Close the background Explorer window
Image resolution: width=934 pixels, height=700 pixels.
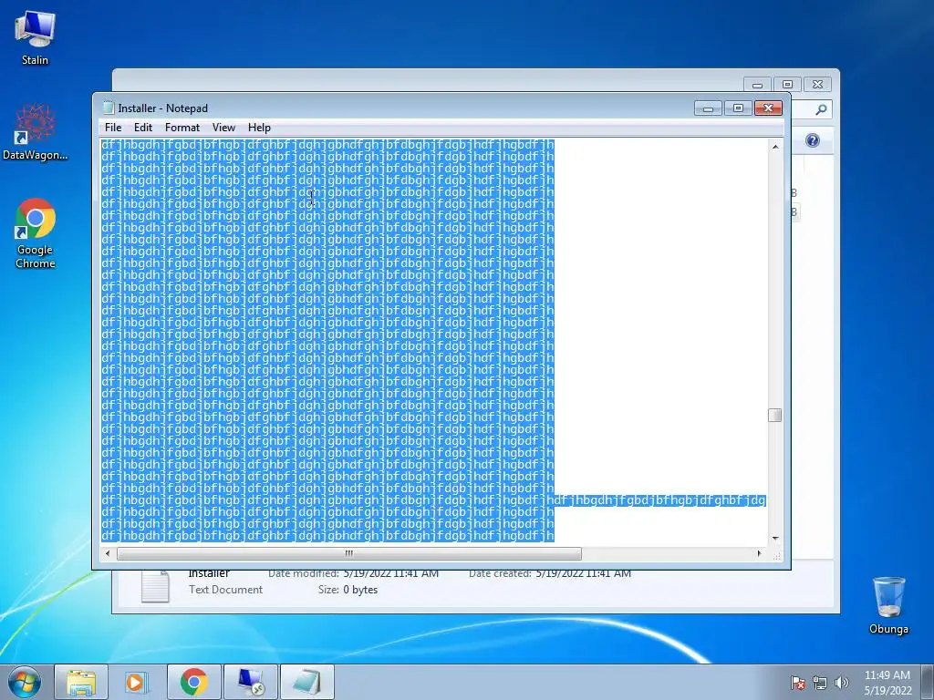[x=818, y=85]
